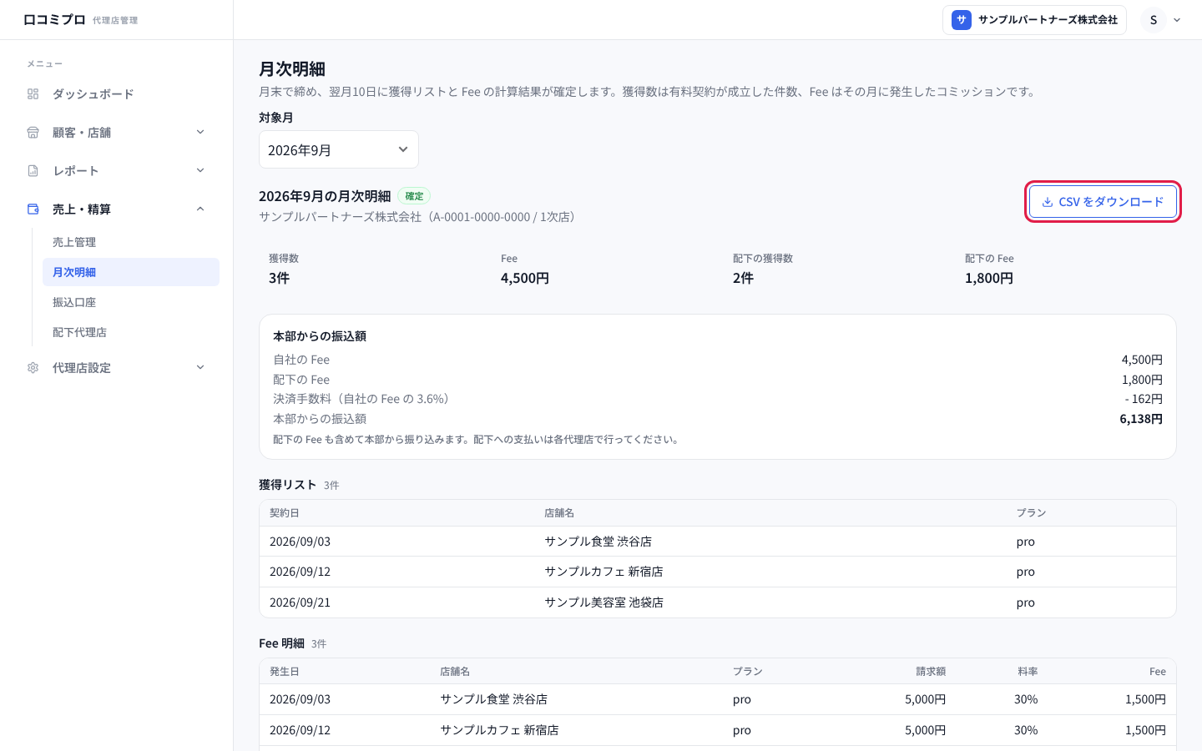Viewport: 1202px width, 751px height.
Task: Click the blue サ company logo icon
Action: 962,20
